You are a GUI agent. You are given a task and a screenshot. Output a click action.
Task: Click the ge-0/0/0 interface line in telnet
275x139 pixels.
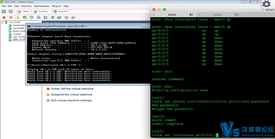pyautogui.click(x=185, y=31)
